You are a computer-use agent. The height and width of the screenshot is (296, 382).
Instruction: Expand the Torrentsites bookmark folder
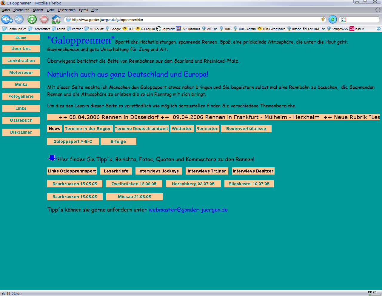39,29
